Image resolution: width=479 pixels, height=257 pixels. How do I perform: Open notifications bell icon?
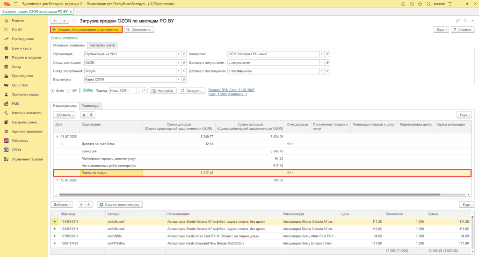[x=403, y=4]
